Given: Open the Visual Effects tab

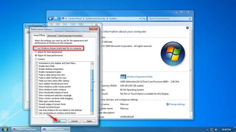Looking at the screenshot, I should [x=39, y=35].
